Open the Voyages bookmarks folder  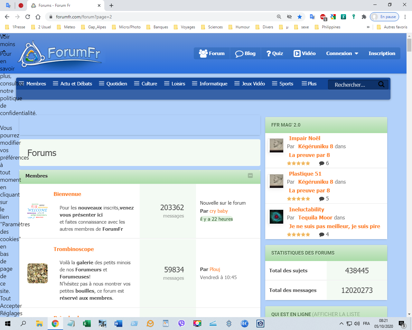(184, 27)
